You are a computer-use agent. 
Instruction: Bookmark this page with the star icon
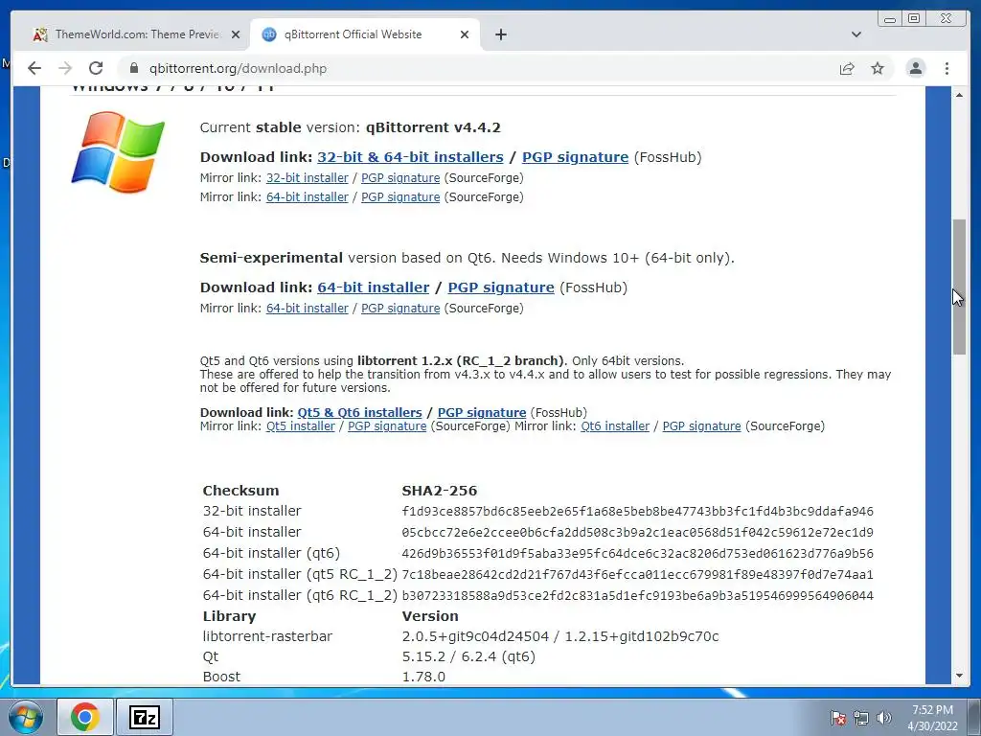(878, 68)
